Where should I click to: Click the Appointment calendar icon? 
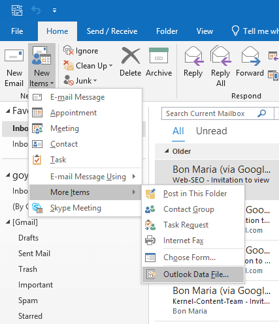point(37,113)
